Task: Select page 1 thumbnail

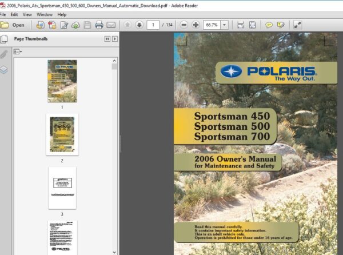Action: tap(62, 81)
